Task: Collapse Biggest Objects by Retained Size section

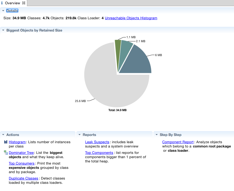Action: 3,30
